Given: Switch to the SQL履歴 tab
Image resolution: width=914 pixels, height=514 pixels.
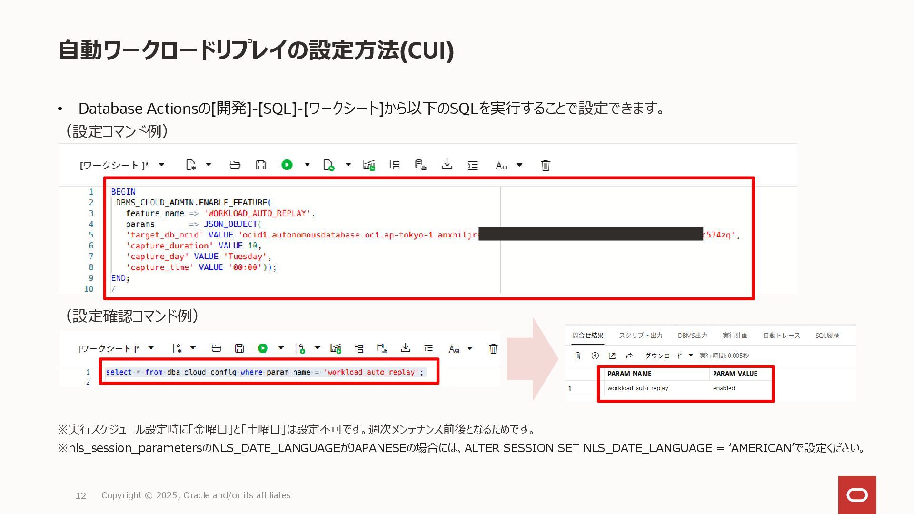Looking at the screenshot, I should click(827, 336).
